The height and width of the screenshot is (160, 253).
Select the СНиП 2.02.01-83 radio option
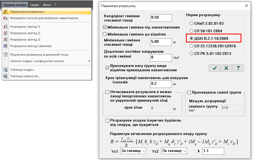(192, 23)
